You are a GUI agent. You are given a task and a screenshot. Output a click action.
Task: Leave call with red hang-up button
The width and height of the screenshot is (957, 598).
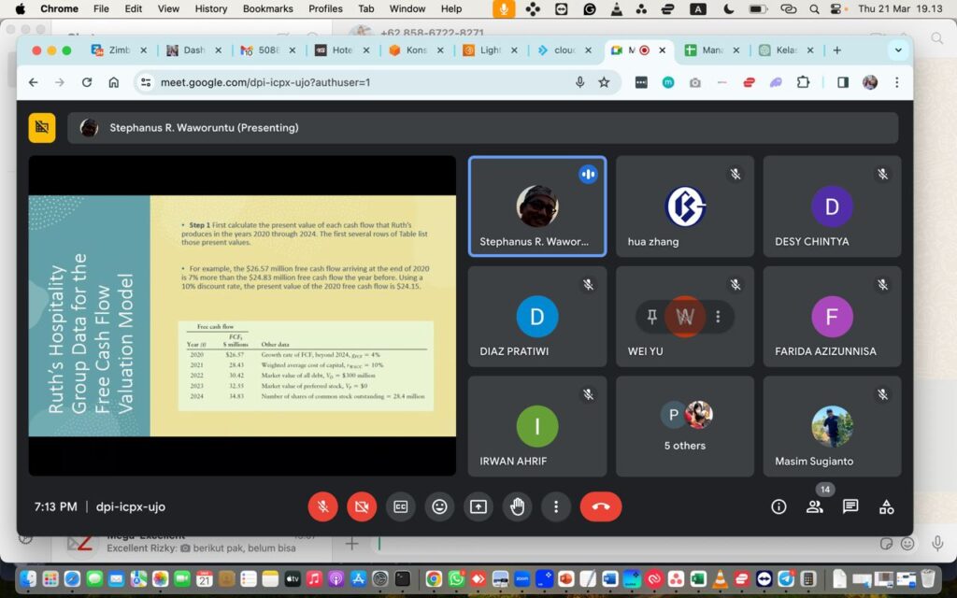click(x=601, y=506)
